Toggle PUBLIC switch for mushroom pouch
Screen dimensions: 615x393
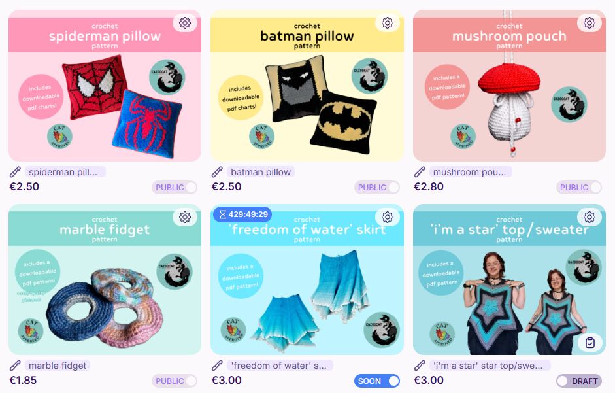coord(579,187)
